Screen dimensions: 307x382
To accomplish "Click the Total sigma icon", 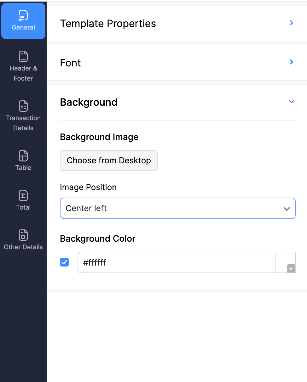I will pos(23,195).
